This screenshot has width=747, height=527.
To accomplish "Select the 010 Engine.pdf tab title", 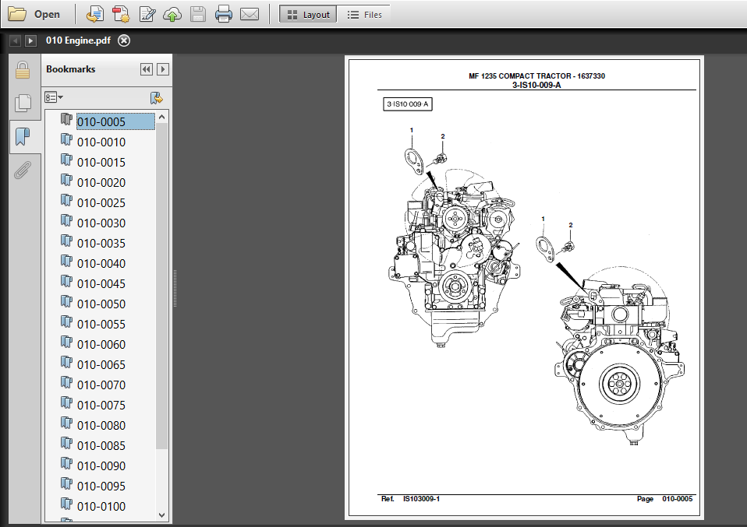I will pos(78,40).
